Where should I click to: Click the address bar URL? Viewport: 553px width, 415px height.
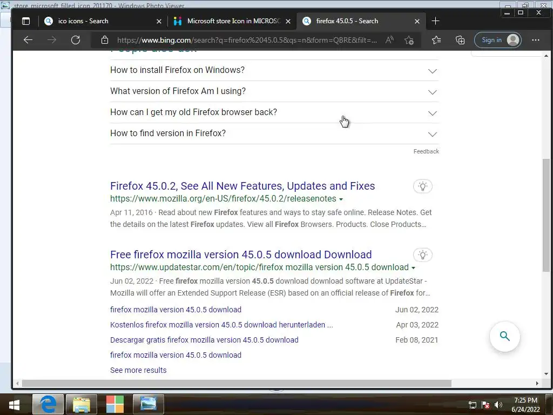[247, 40]
